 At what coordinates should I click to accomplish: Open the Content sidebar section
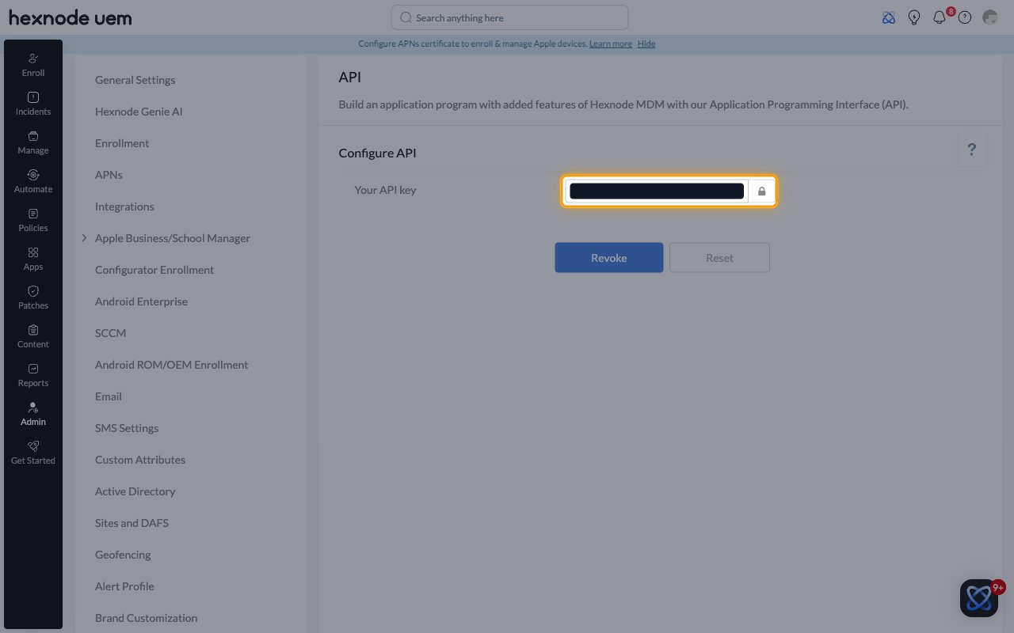(33, 336)
